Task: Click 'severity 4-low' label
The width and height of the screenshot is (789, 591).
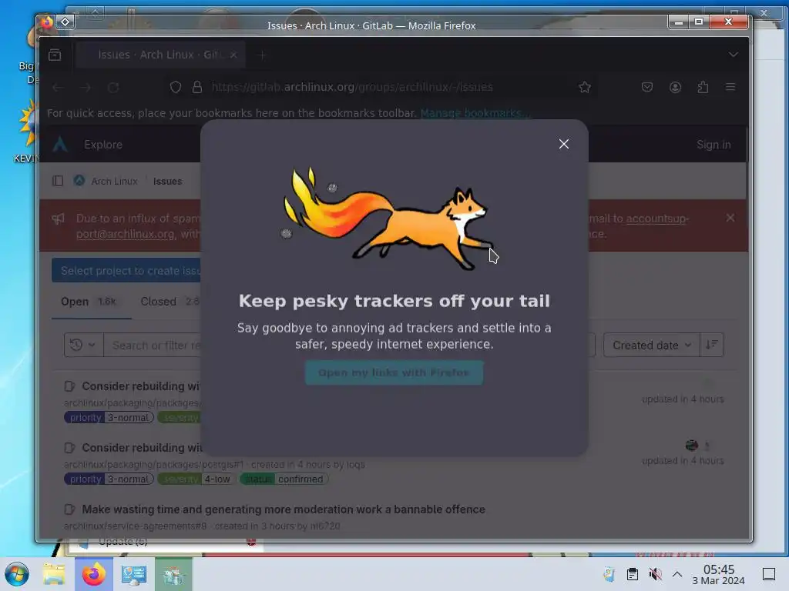Action: [196, 479]
